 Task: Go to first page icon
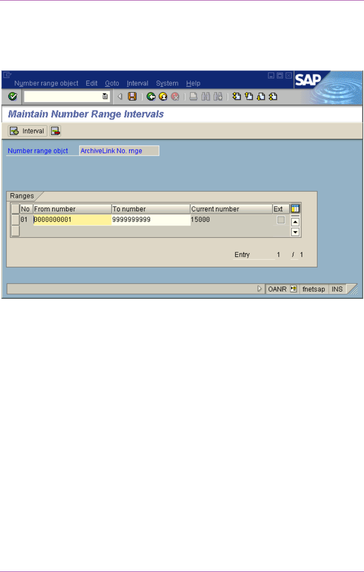point(236,97)
